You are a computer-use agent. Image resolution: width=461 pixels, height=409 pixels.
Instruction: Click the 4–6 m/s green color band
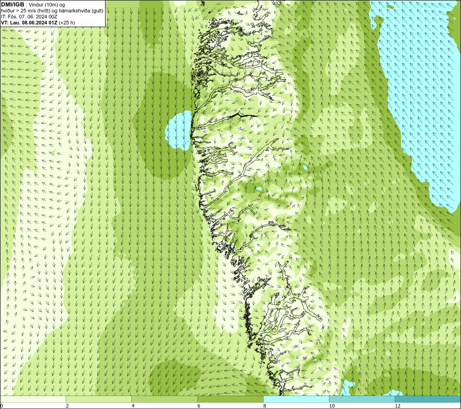[x=165, y=399]
